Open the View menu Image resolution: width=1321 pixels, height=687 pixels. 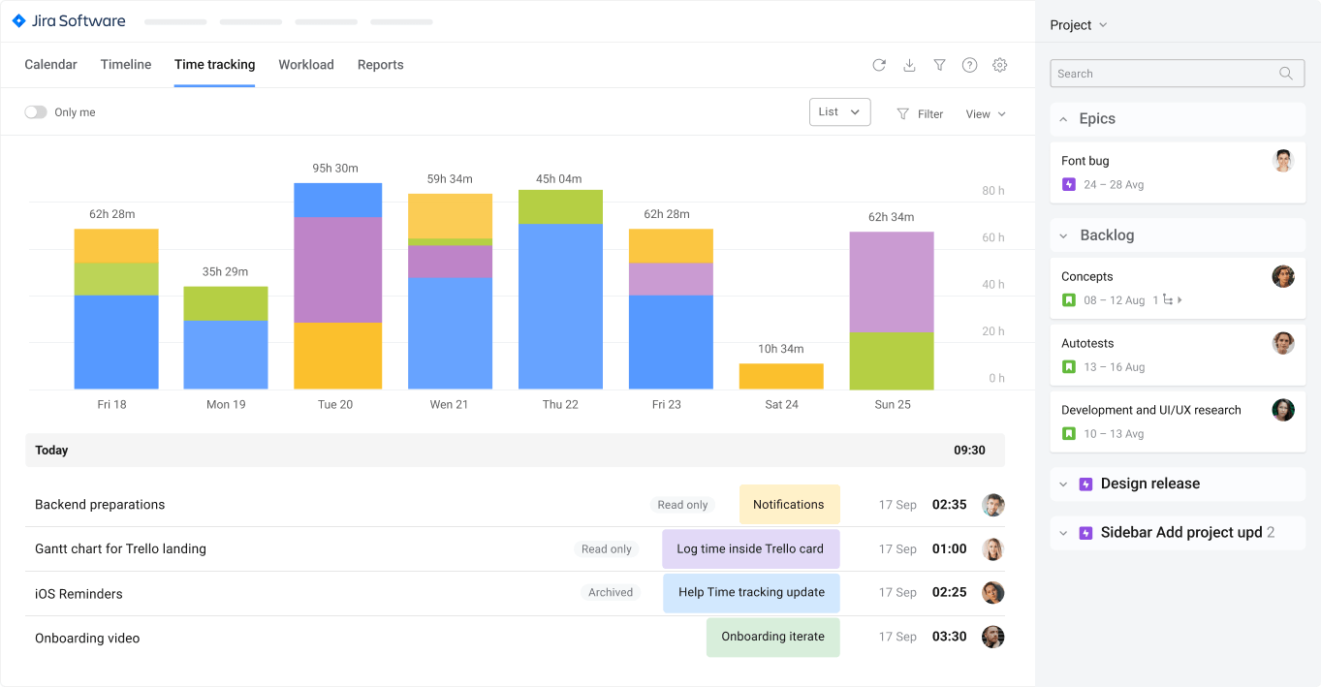click(984, 113)
